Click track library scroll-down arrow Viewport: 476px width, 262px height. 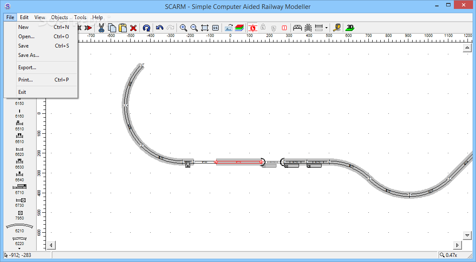(20, 249)
